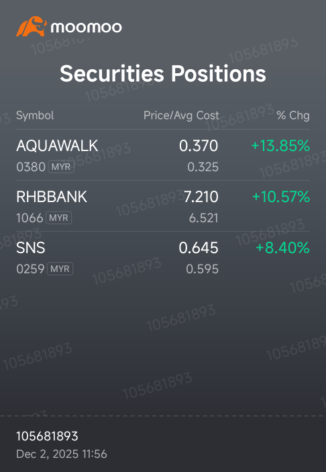Screen dimensions: 326x472
Task: Select RHBBANK price 7.210
Action: tap(201, 197)
